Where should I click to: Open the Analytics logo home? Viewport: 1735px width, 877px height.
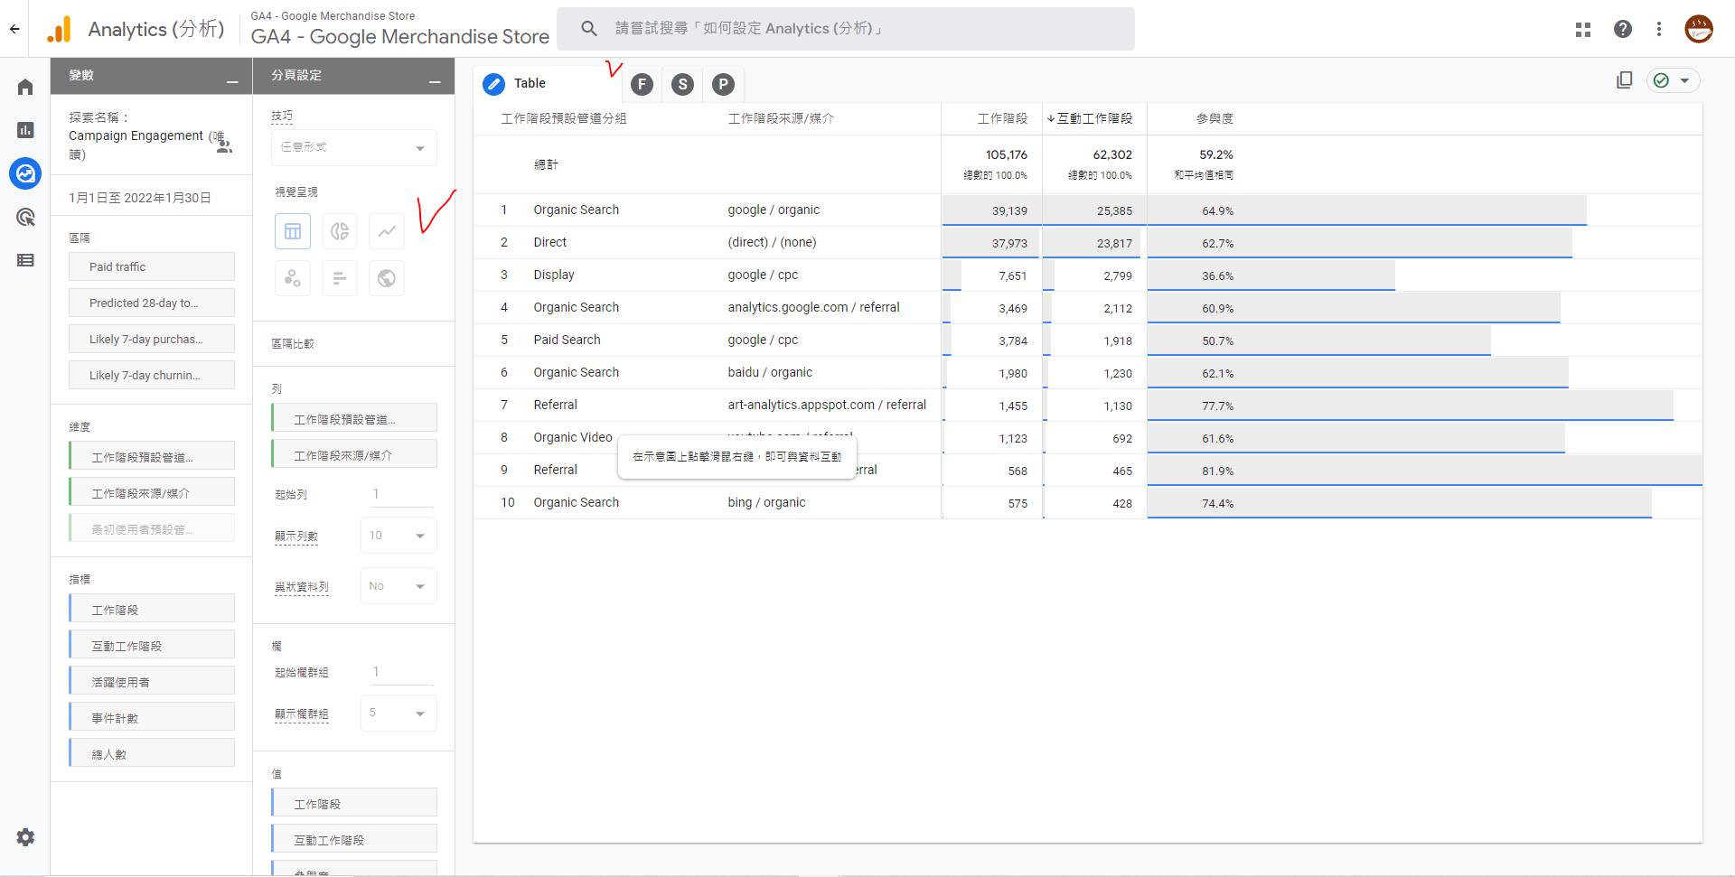[60, 30]
